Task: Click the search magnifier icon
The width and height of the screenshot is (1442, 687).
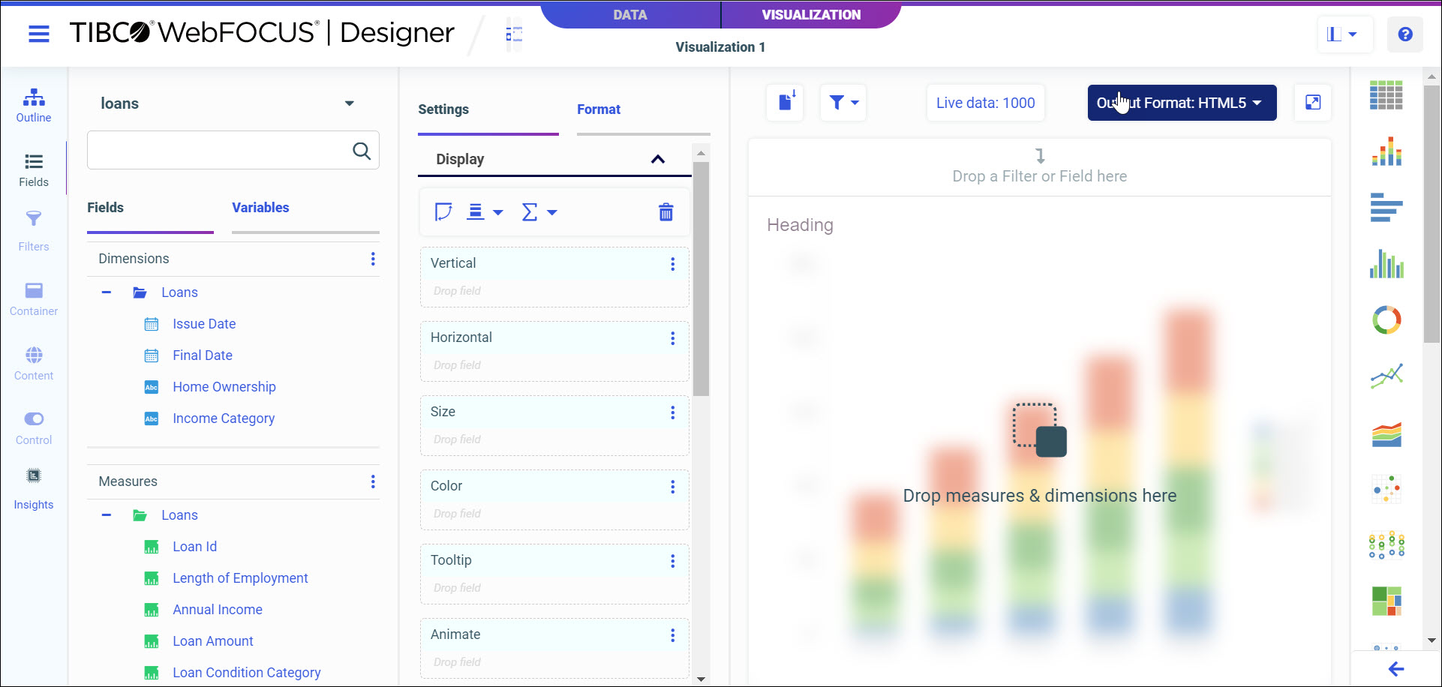Action: click(362, 151)
